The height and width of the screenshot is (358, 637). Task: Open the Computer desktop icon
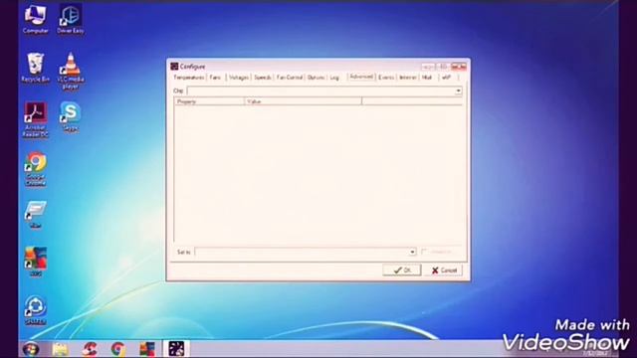pyautogui.click(x=36, y=19)
